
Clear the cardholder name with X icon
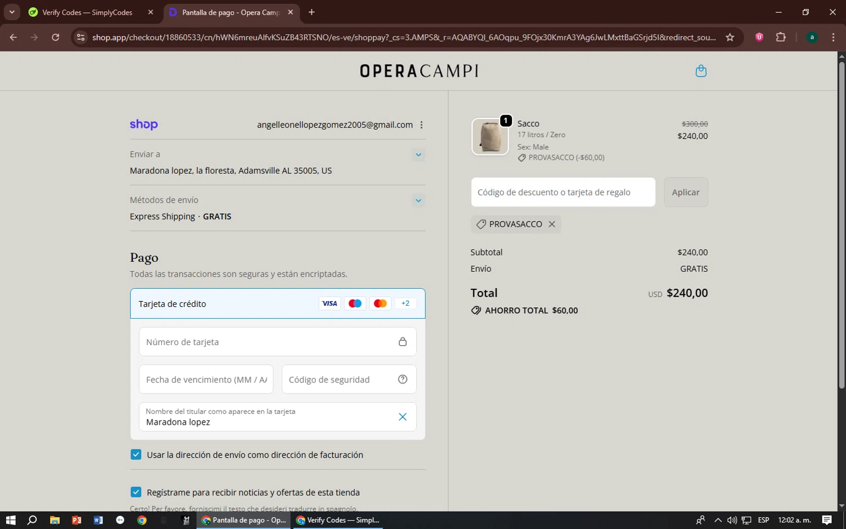pyautogui.click(x=403, y=417)
